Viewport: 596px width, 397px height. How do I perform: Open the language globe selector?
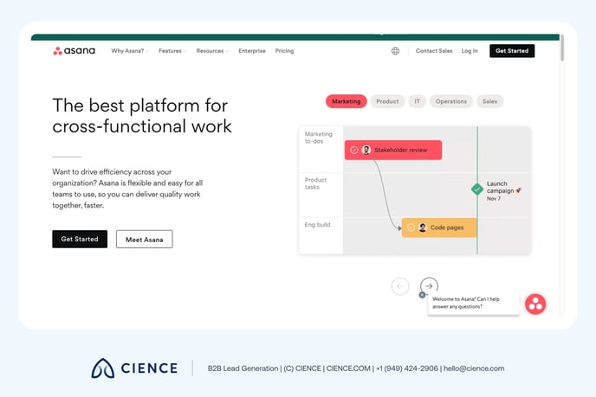click(395, 51)
